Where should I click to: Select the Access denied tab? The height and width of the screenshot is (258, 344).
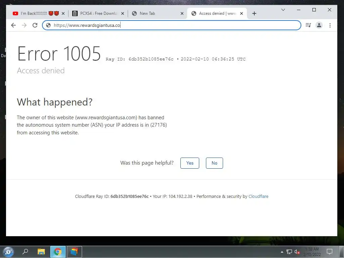coord(217,13)
